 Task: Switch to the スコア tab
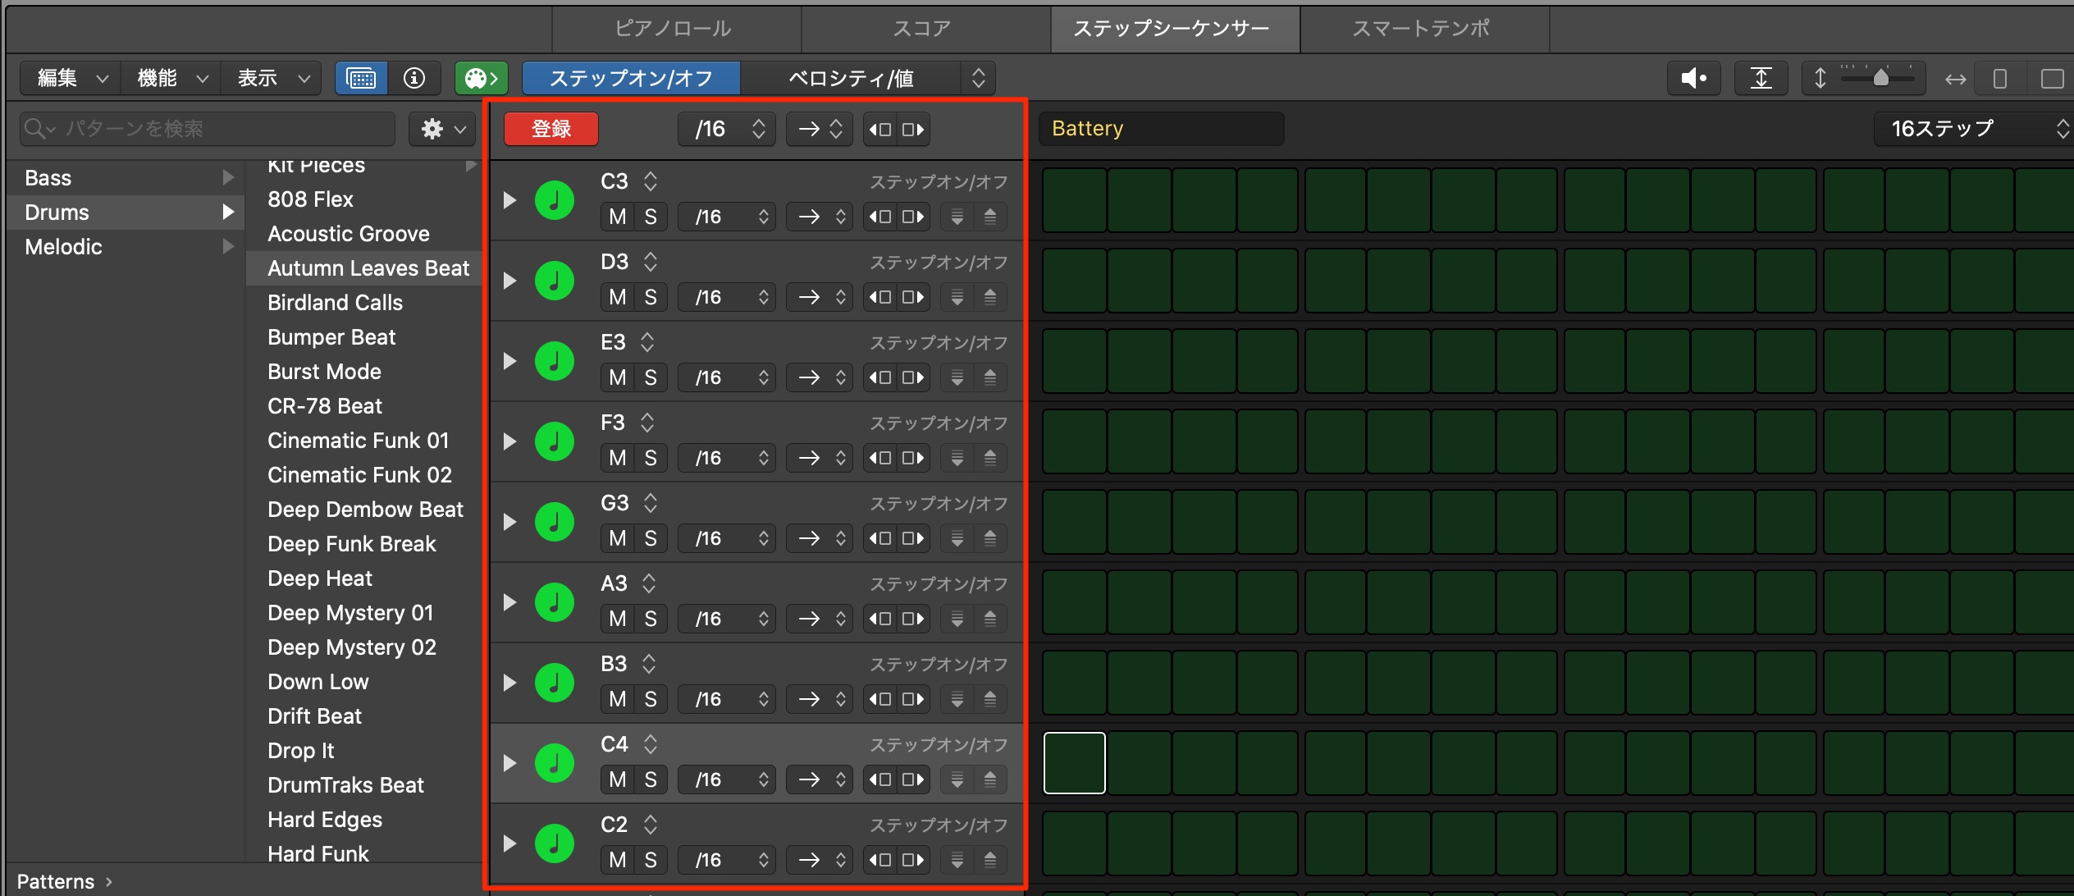[925, 29]
